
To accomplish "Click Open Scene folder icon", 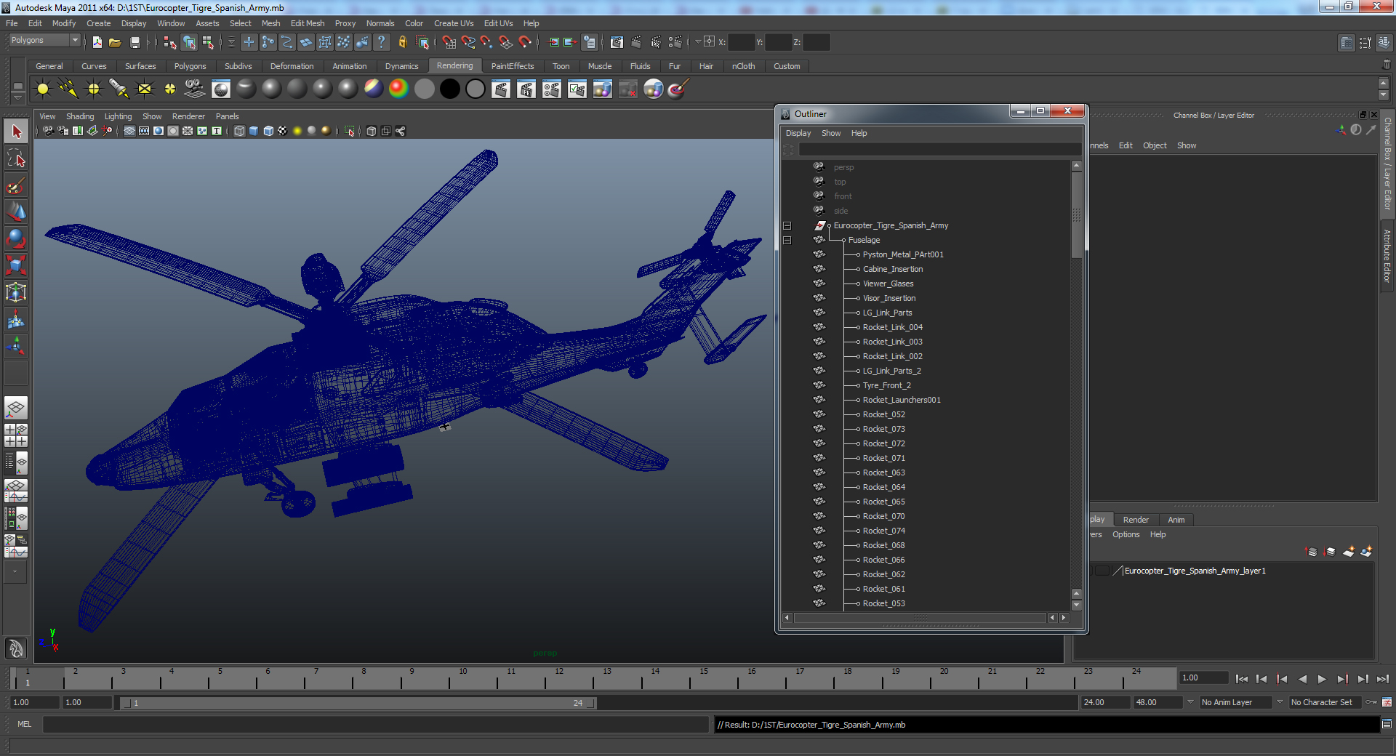I will point(115,42).
